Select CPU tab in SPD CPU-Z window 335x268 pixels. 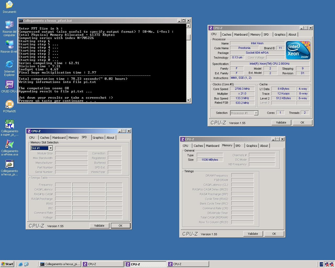(x=32, y=138)
